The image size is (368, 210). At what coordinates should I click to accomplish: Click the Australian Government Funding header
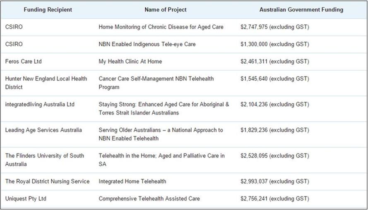[x=301, y=10]
